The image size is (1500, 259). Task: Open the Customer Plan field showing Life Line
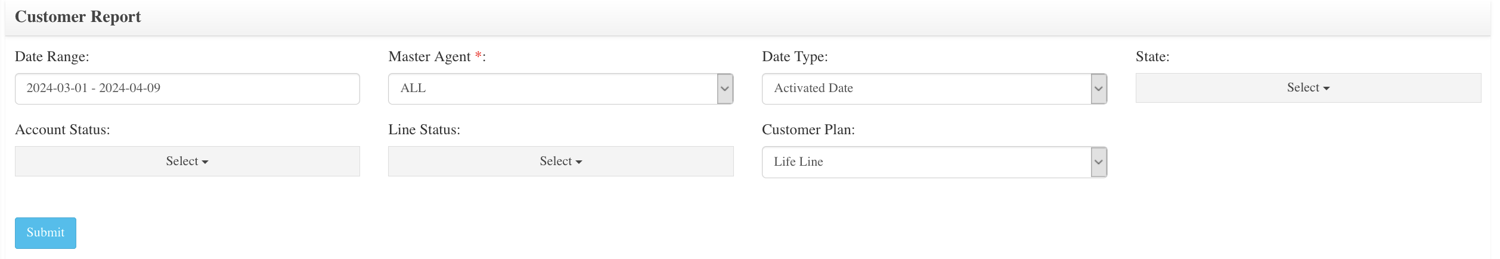click(934, 162)
